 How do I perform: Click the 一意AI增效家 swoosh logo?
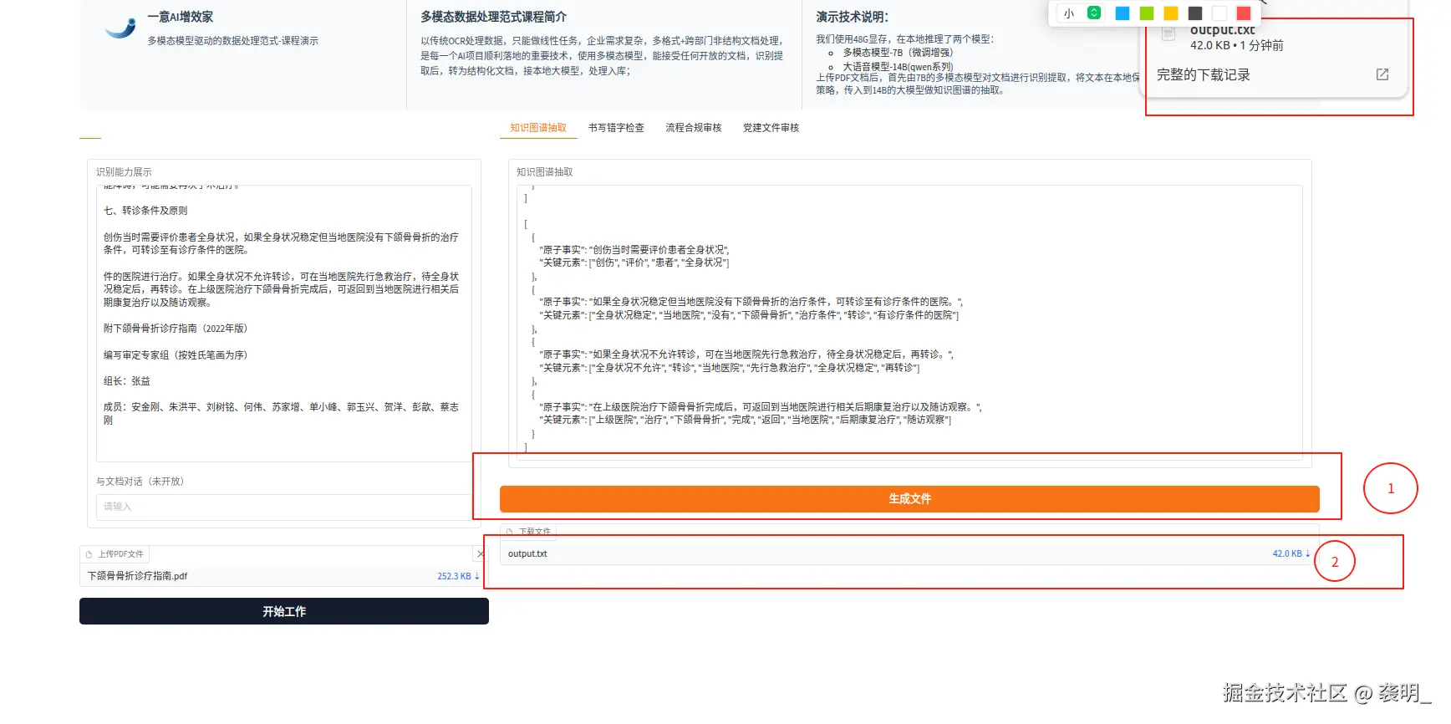[120, 28]
